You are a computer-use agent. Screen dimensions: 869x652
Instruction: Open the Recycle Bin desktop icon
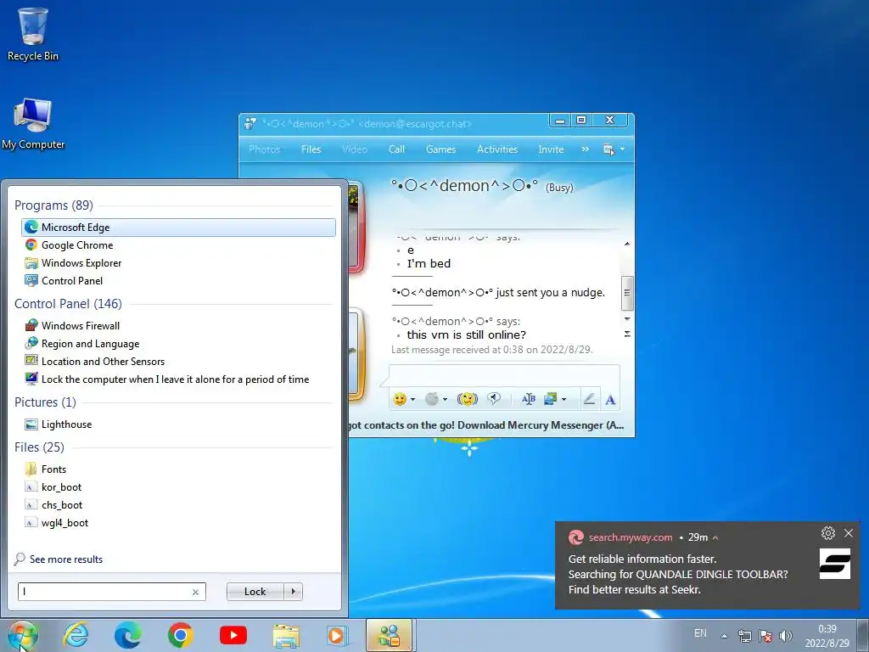click(33, 34)
